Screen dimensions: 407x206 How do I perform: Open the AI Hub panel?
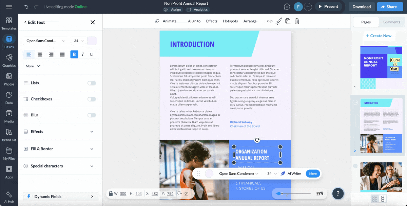pyautogui.click(x=9, y=196)
